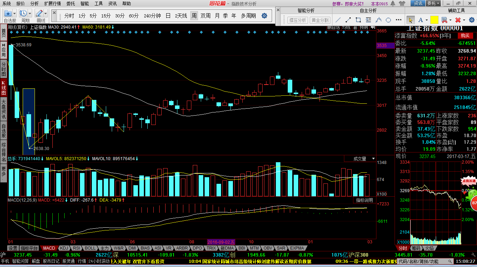Open the 系统 menu
Viewport: 477px width, 267px height.
coord(6,3)
